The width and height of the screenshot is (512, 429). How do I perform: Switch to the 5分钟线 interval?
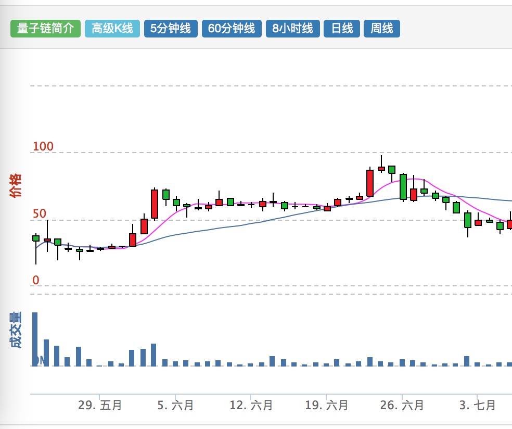(171, 29)
